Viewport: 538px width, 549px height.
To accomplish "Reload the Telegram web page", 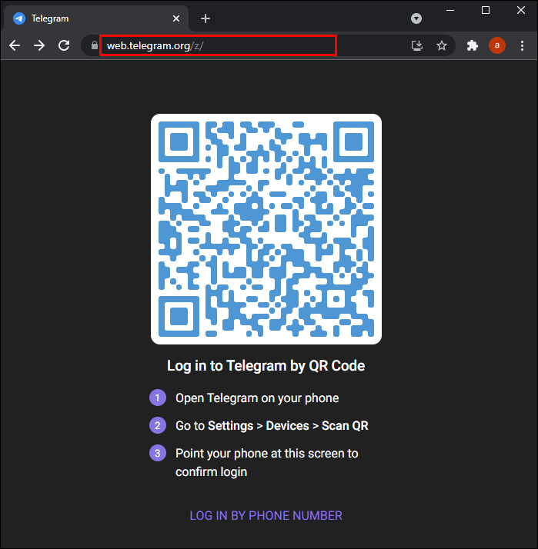I will [65, 45].
